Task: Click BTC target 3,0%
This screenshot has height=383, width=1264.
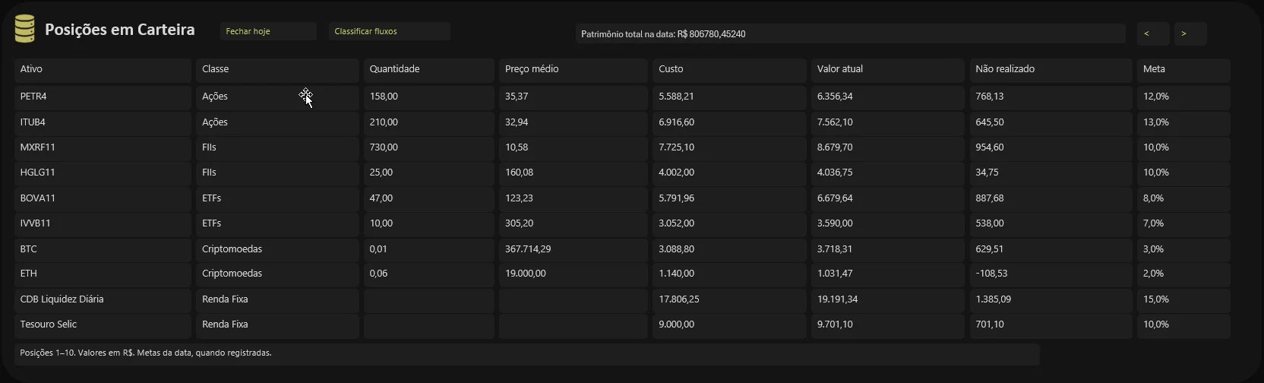Action: [1183, 249]
